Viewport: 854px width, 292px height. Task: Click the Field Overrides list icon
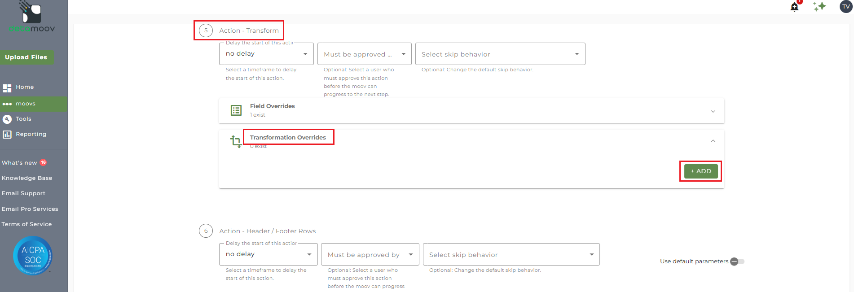tap(236, 110)
